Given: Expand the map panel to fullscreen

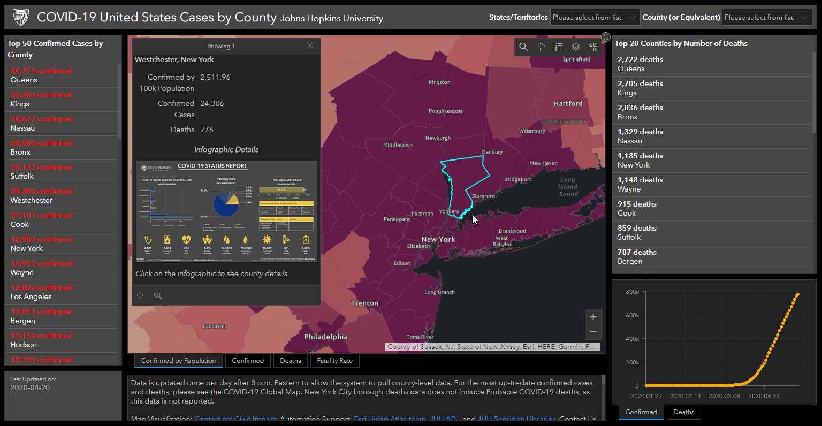Looking at the screenshot, I should tap(606, 37).
